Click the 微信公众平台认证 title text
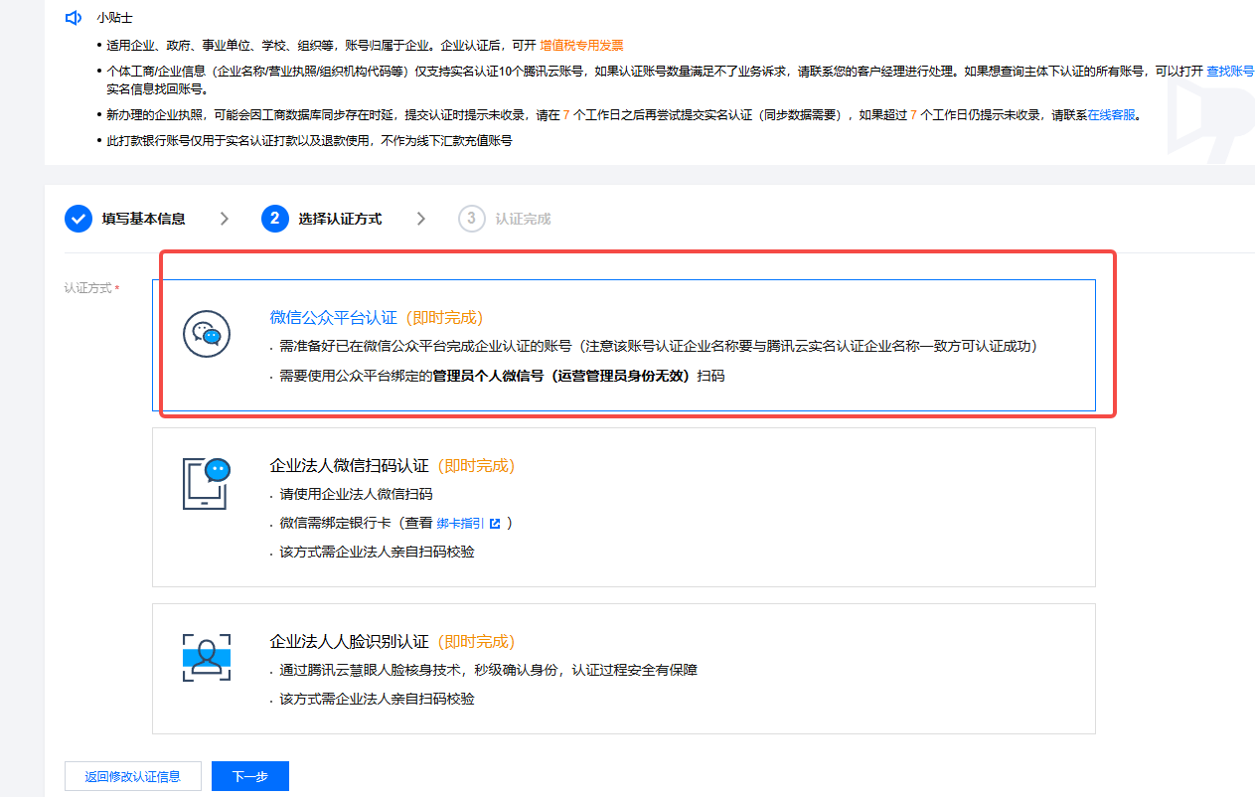 pos(333,318)
